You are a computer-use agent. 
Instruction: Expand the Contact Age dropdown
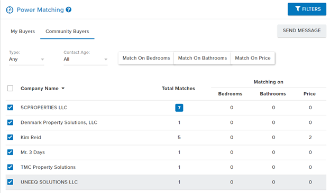tap(86, 60)
